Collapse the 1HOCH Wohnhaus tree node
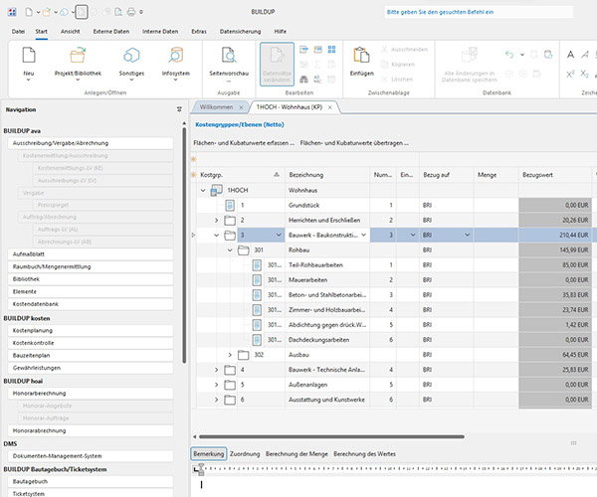The image size is (597, 497). coord(203,190)
